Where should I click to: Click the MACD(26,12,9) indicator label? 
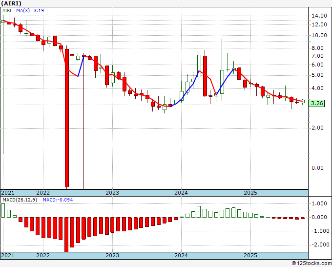click(20, 200)
